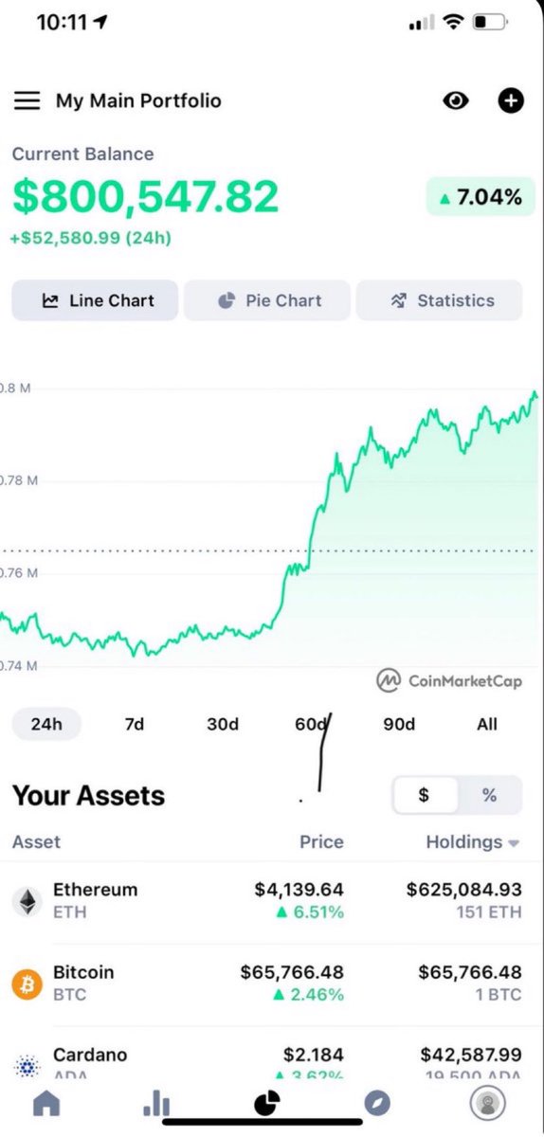Open the compass explore icon
Screen dimensions: 544x1137
coord(377,1103)
